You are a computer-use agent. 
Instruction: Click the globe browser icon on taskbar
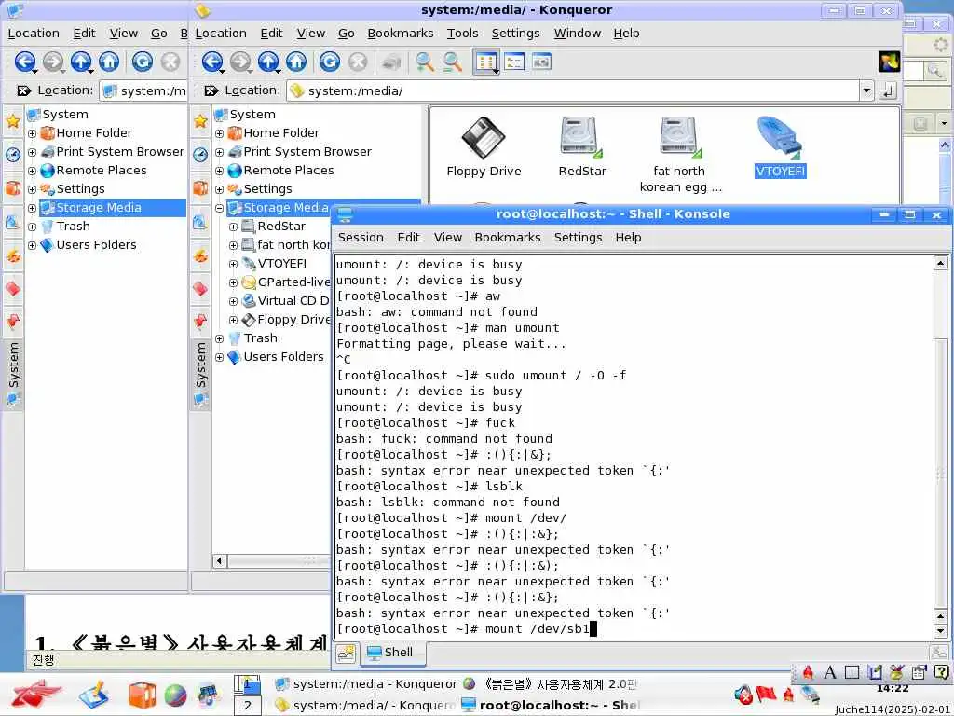tap(175, 695)
